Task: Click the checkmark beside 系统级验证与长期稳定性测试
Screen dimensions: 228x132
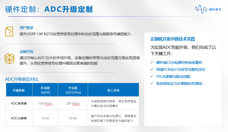Action: [152, 83]
